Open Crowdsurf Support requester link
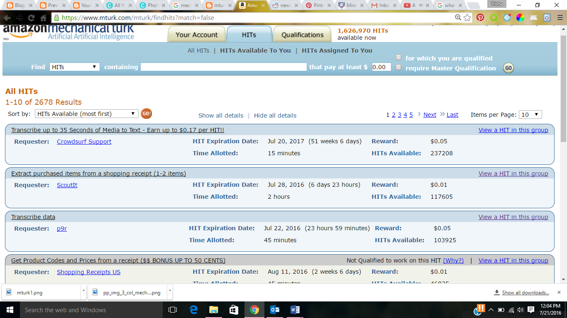Screen dimensions: 567x318 (x=84, y=142)
